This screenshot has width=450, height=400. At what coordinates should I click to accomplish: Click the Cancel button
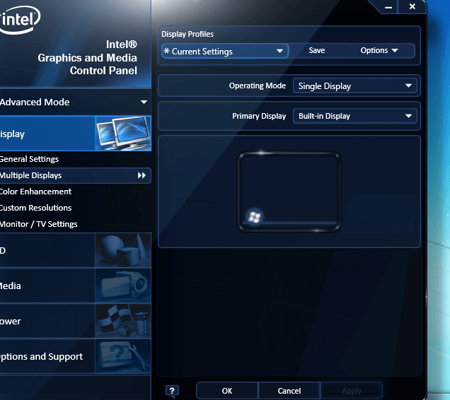point(289,391)
